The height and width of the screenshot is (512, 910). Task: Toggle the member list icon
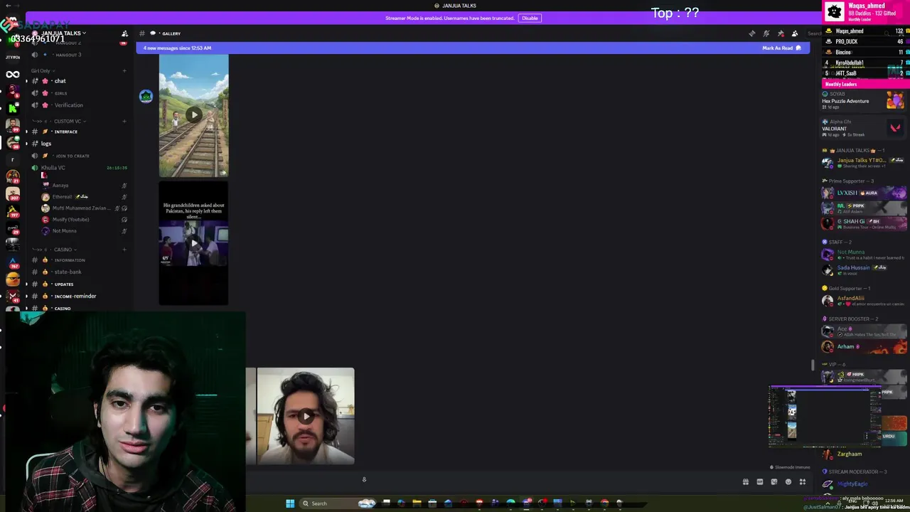(x=794, y=33)
